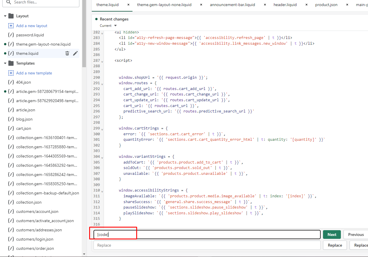Click the Add a new template plus icon
The image size is (368, 257).
11,73
